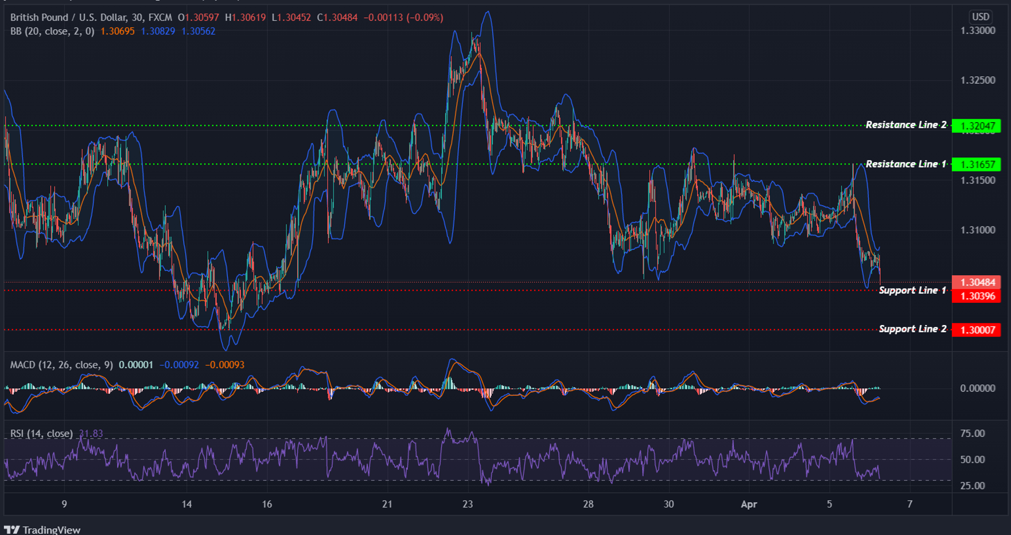This screenshot has width=1011, height=535.
Task: Open RSI (14, close) indicator settings
Action: [x=40, y=434]
